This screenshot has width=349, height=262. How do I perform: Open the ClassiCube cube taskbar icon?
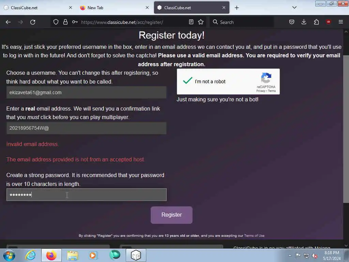136,255
